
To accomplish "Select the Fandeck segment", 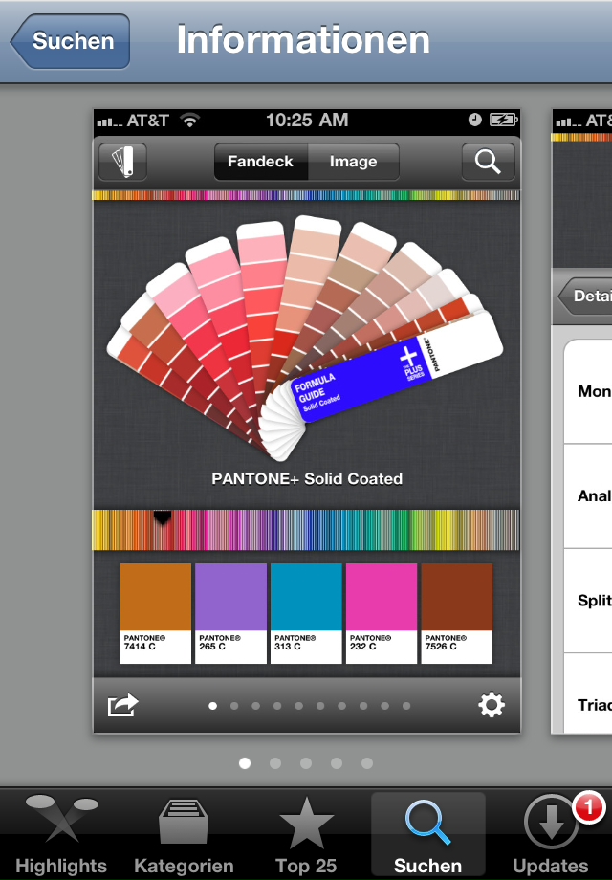I will (x=261, y=162).
